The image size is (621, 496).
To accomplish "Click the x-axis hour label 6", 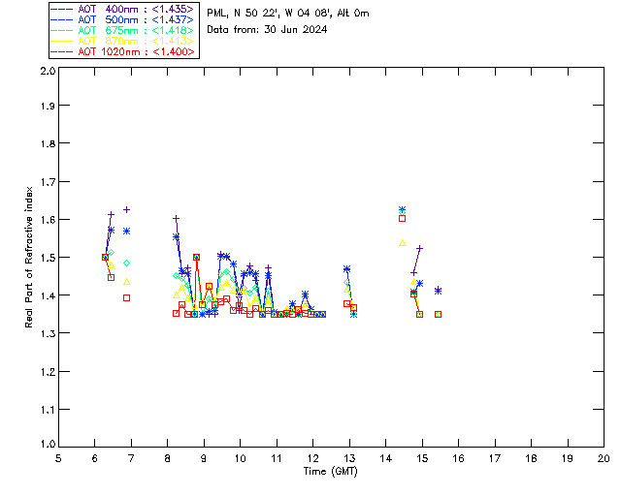I will [95, 458].
